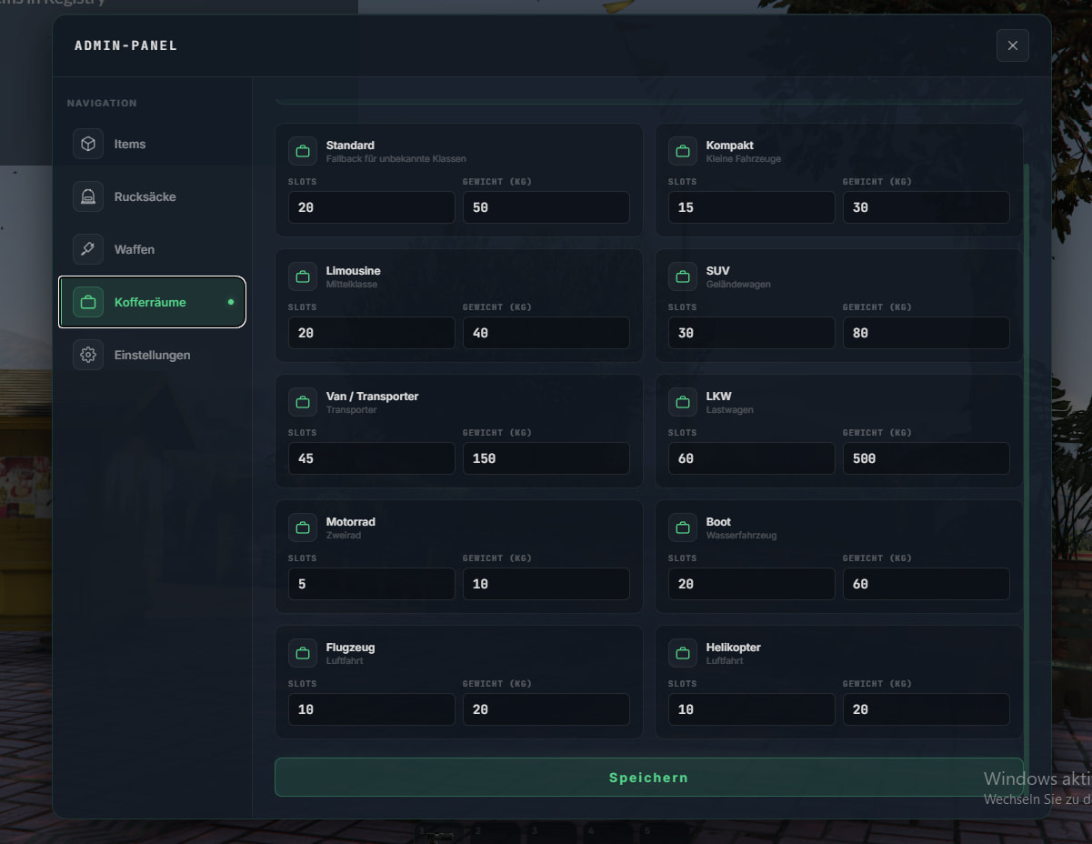Screen dimensions: 1092x844
Task: Click the SUV Gewicht field
Action: [x=927, y=333]
